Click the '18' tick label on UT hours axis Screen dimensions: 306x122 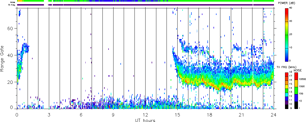[x=209, y=115]
